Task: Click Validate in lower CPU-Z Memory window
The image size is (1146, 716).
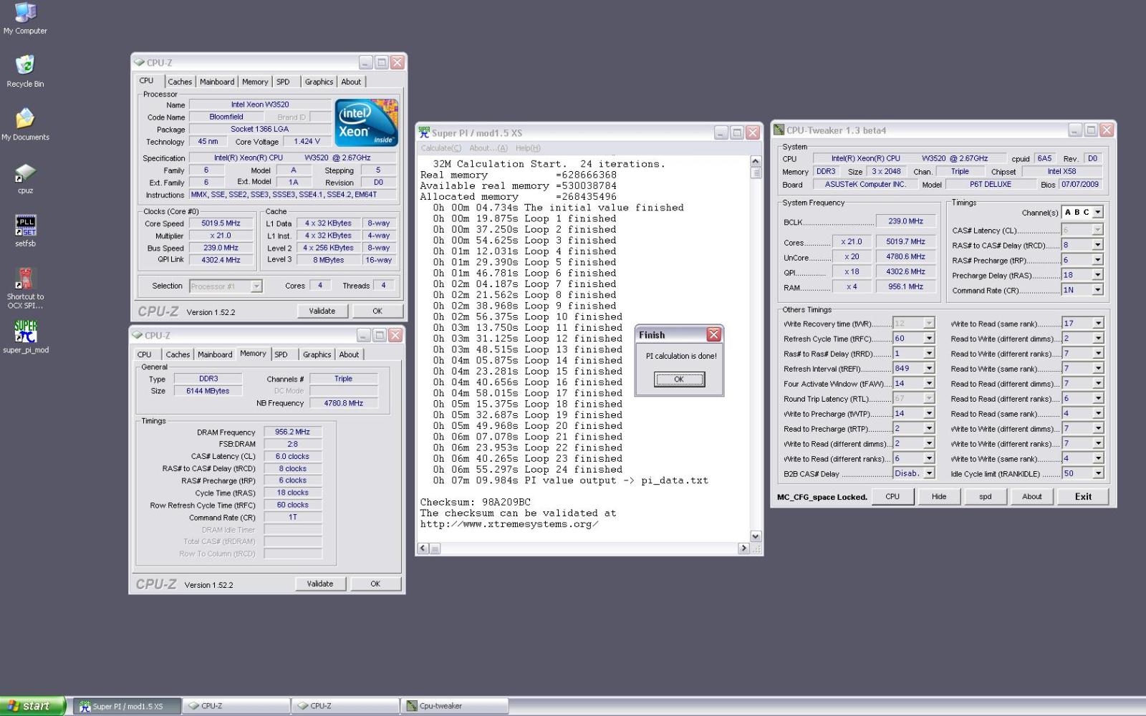Action: (x=320, y=584)
